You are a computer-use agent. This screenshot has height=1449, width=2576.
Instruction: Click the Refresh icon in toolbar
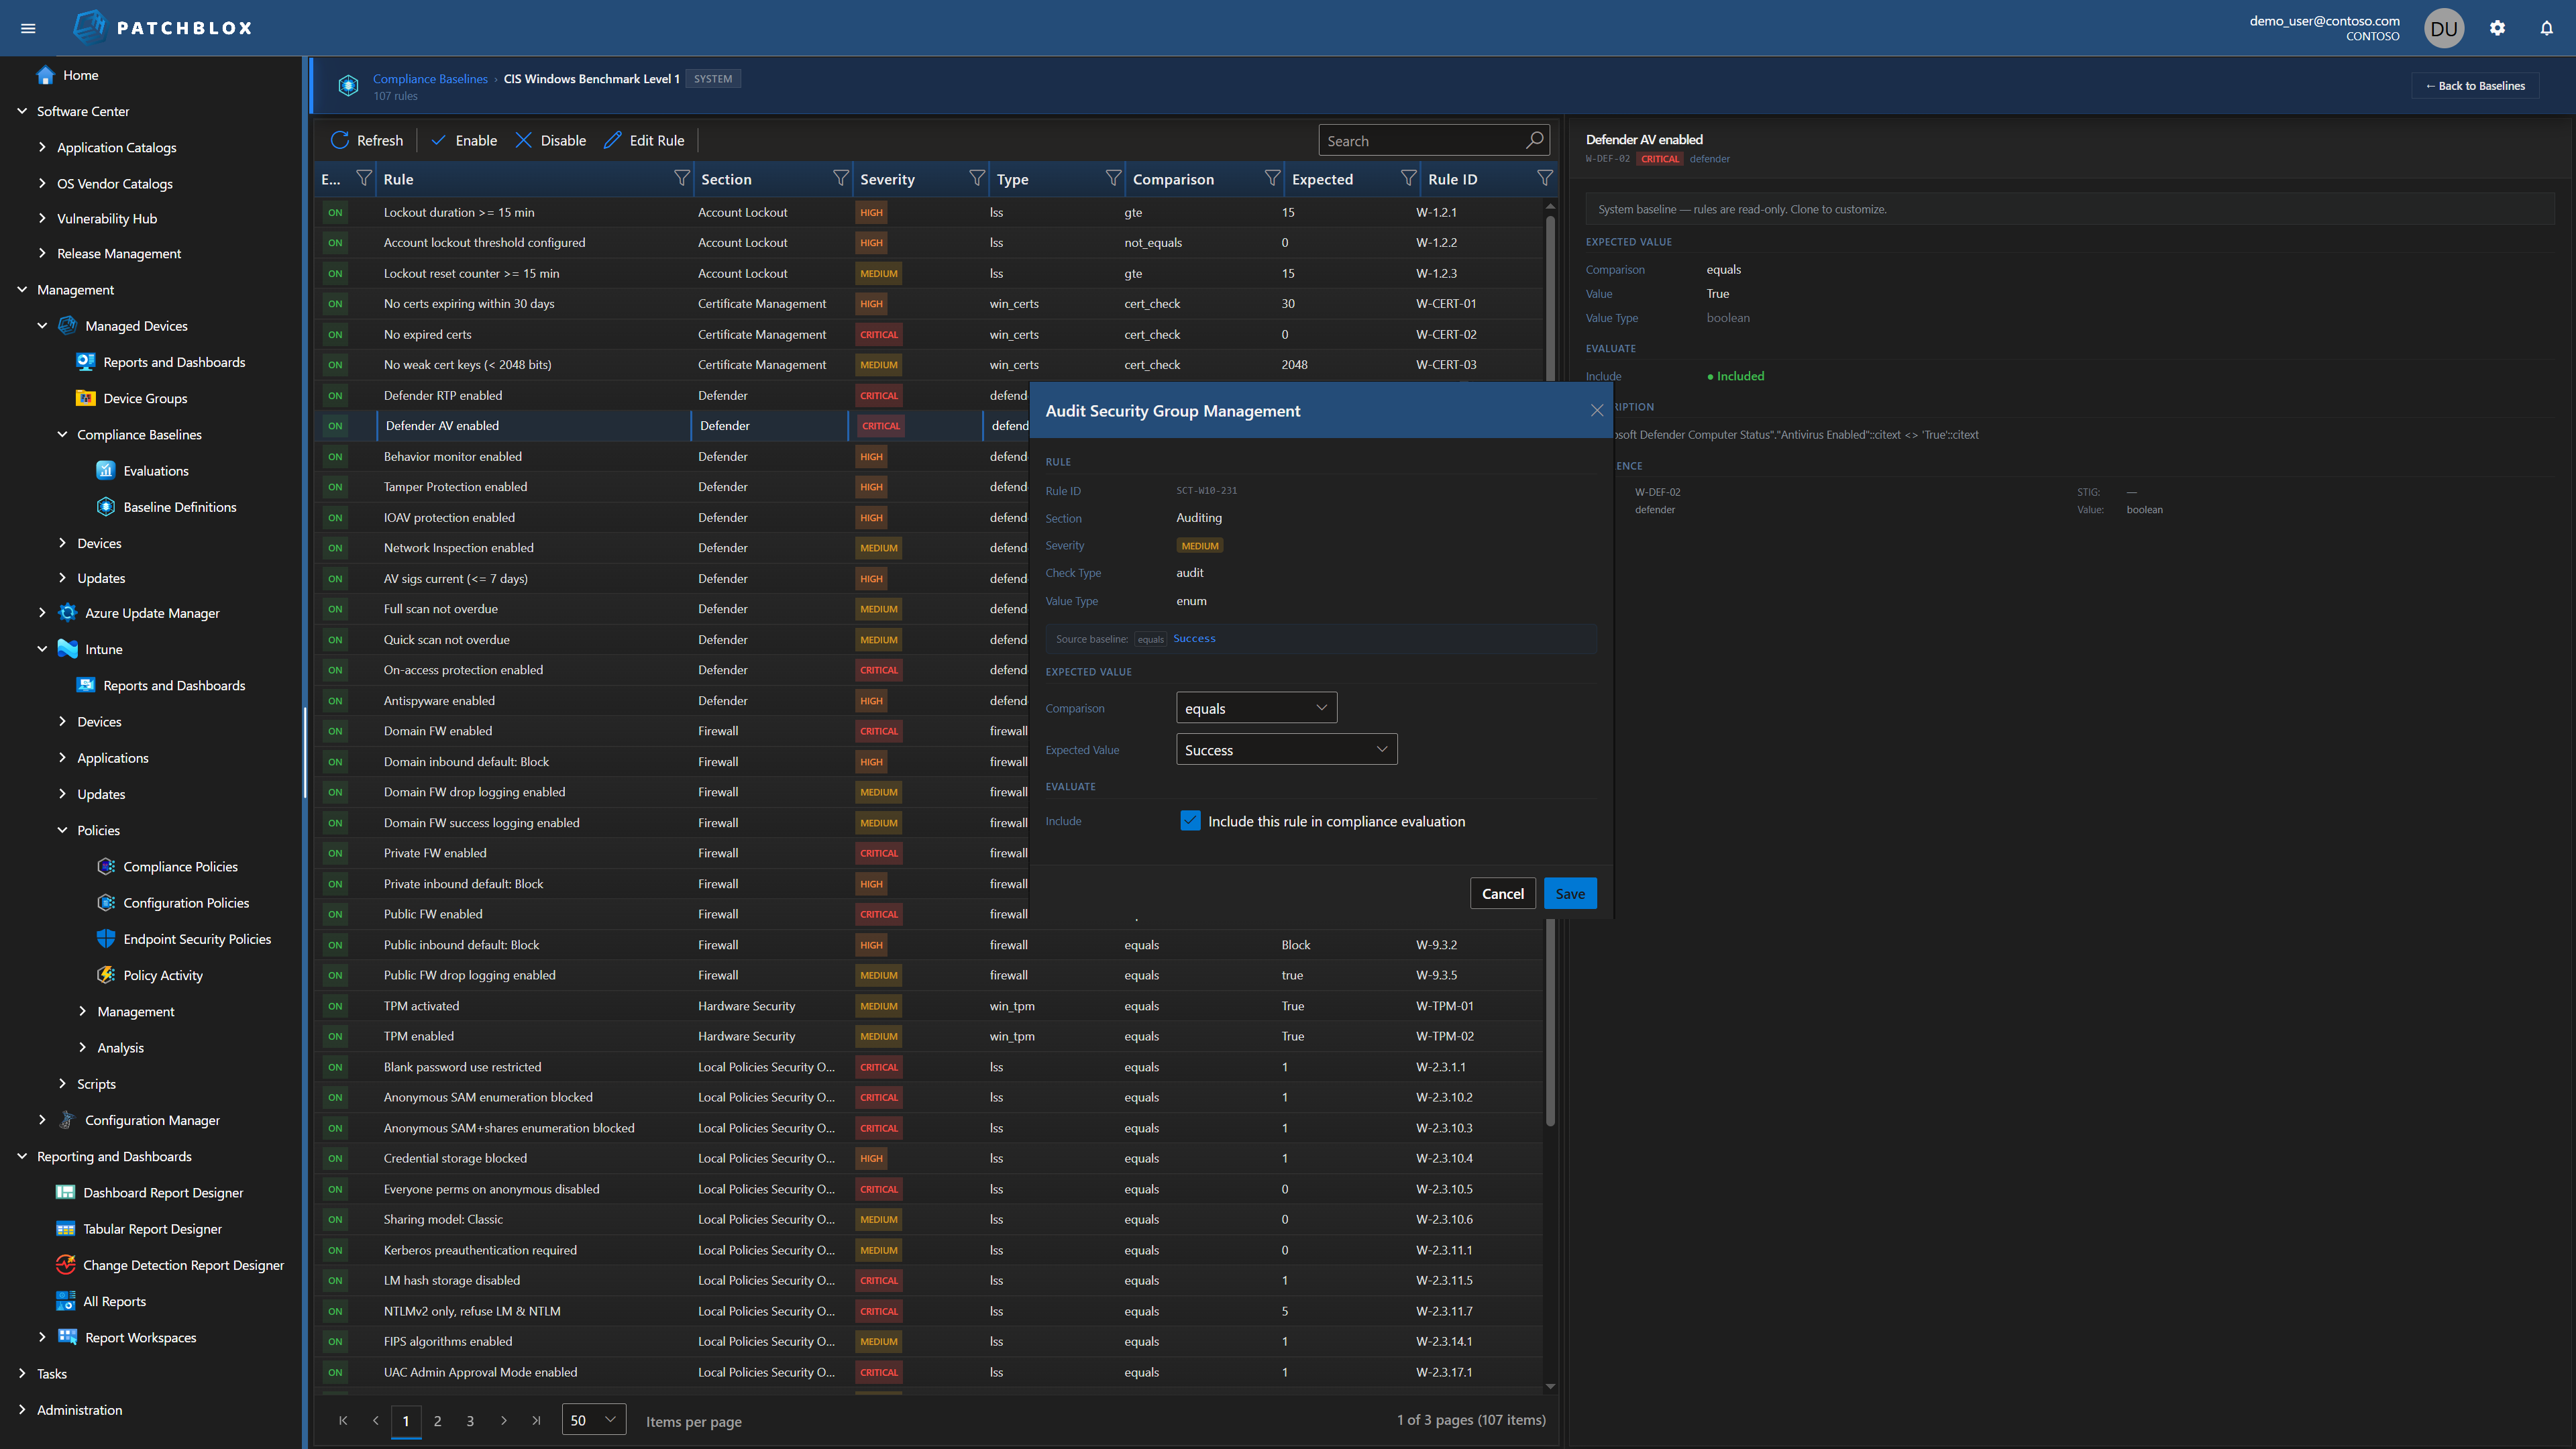(340, 140)
